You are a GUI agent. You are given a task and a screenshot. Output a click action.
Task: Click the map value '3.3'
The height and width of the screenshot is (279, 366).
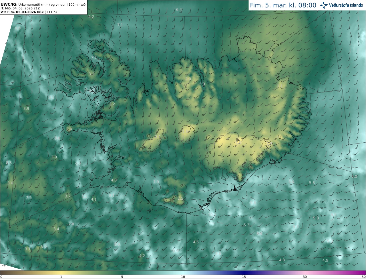pyautogui.click(x=91, y=74)
